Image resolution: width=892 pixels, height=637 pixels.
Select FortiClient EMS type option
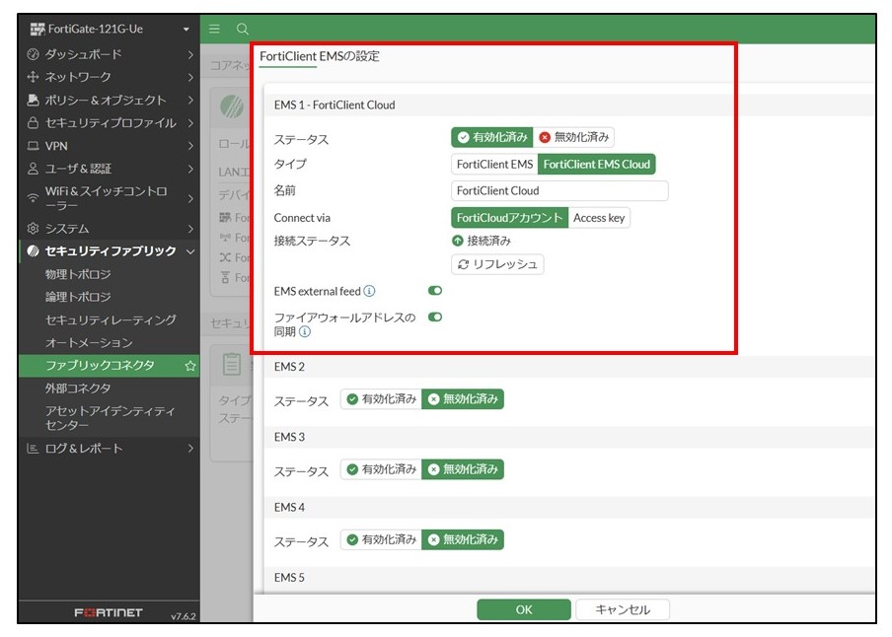coord(494,165)
